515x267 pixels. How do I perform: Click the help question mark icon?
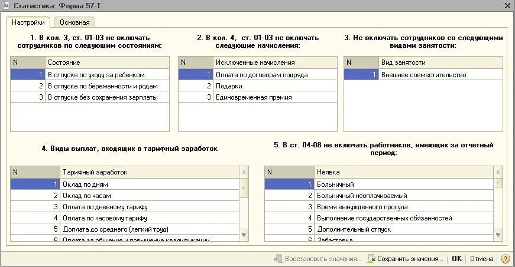point(506,259)
